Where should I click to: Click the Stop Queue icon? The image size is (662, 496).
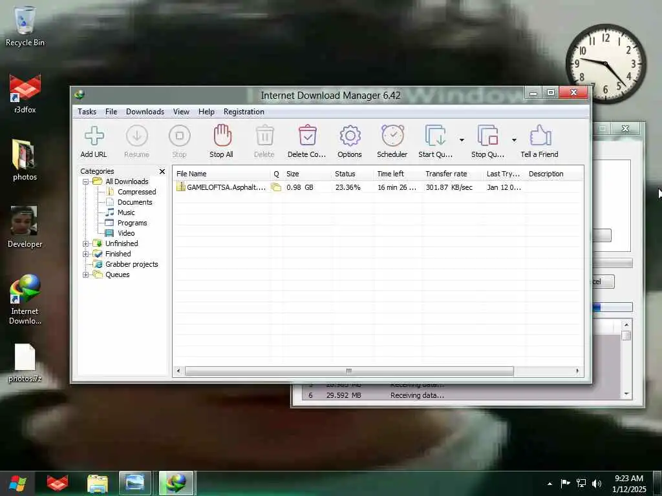coord(488,136)
